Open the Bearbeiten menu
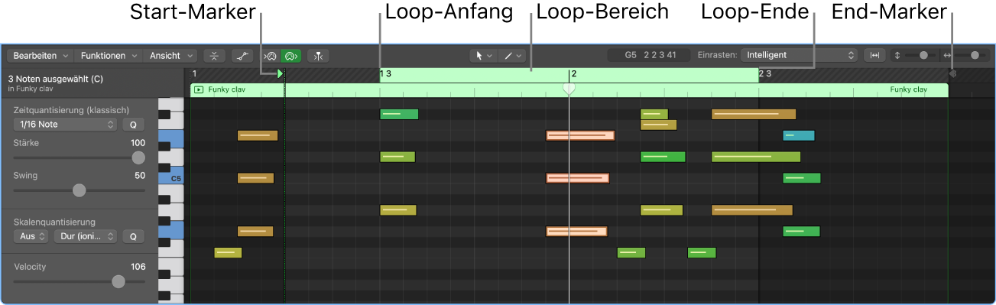The width and height of the screenshot is (996, 305). coord(41,56)
